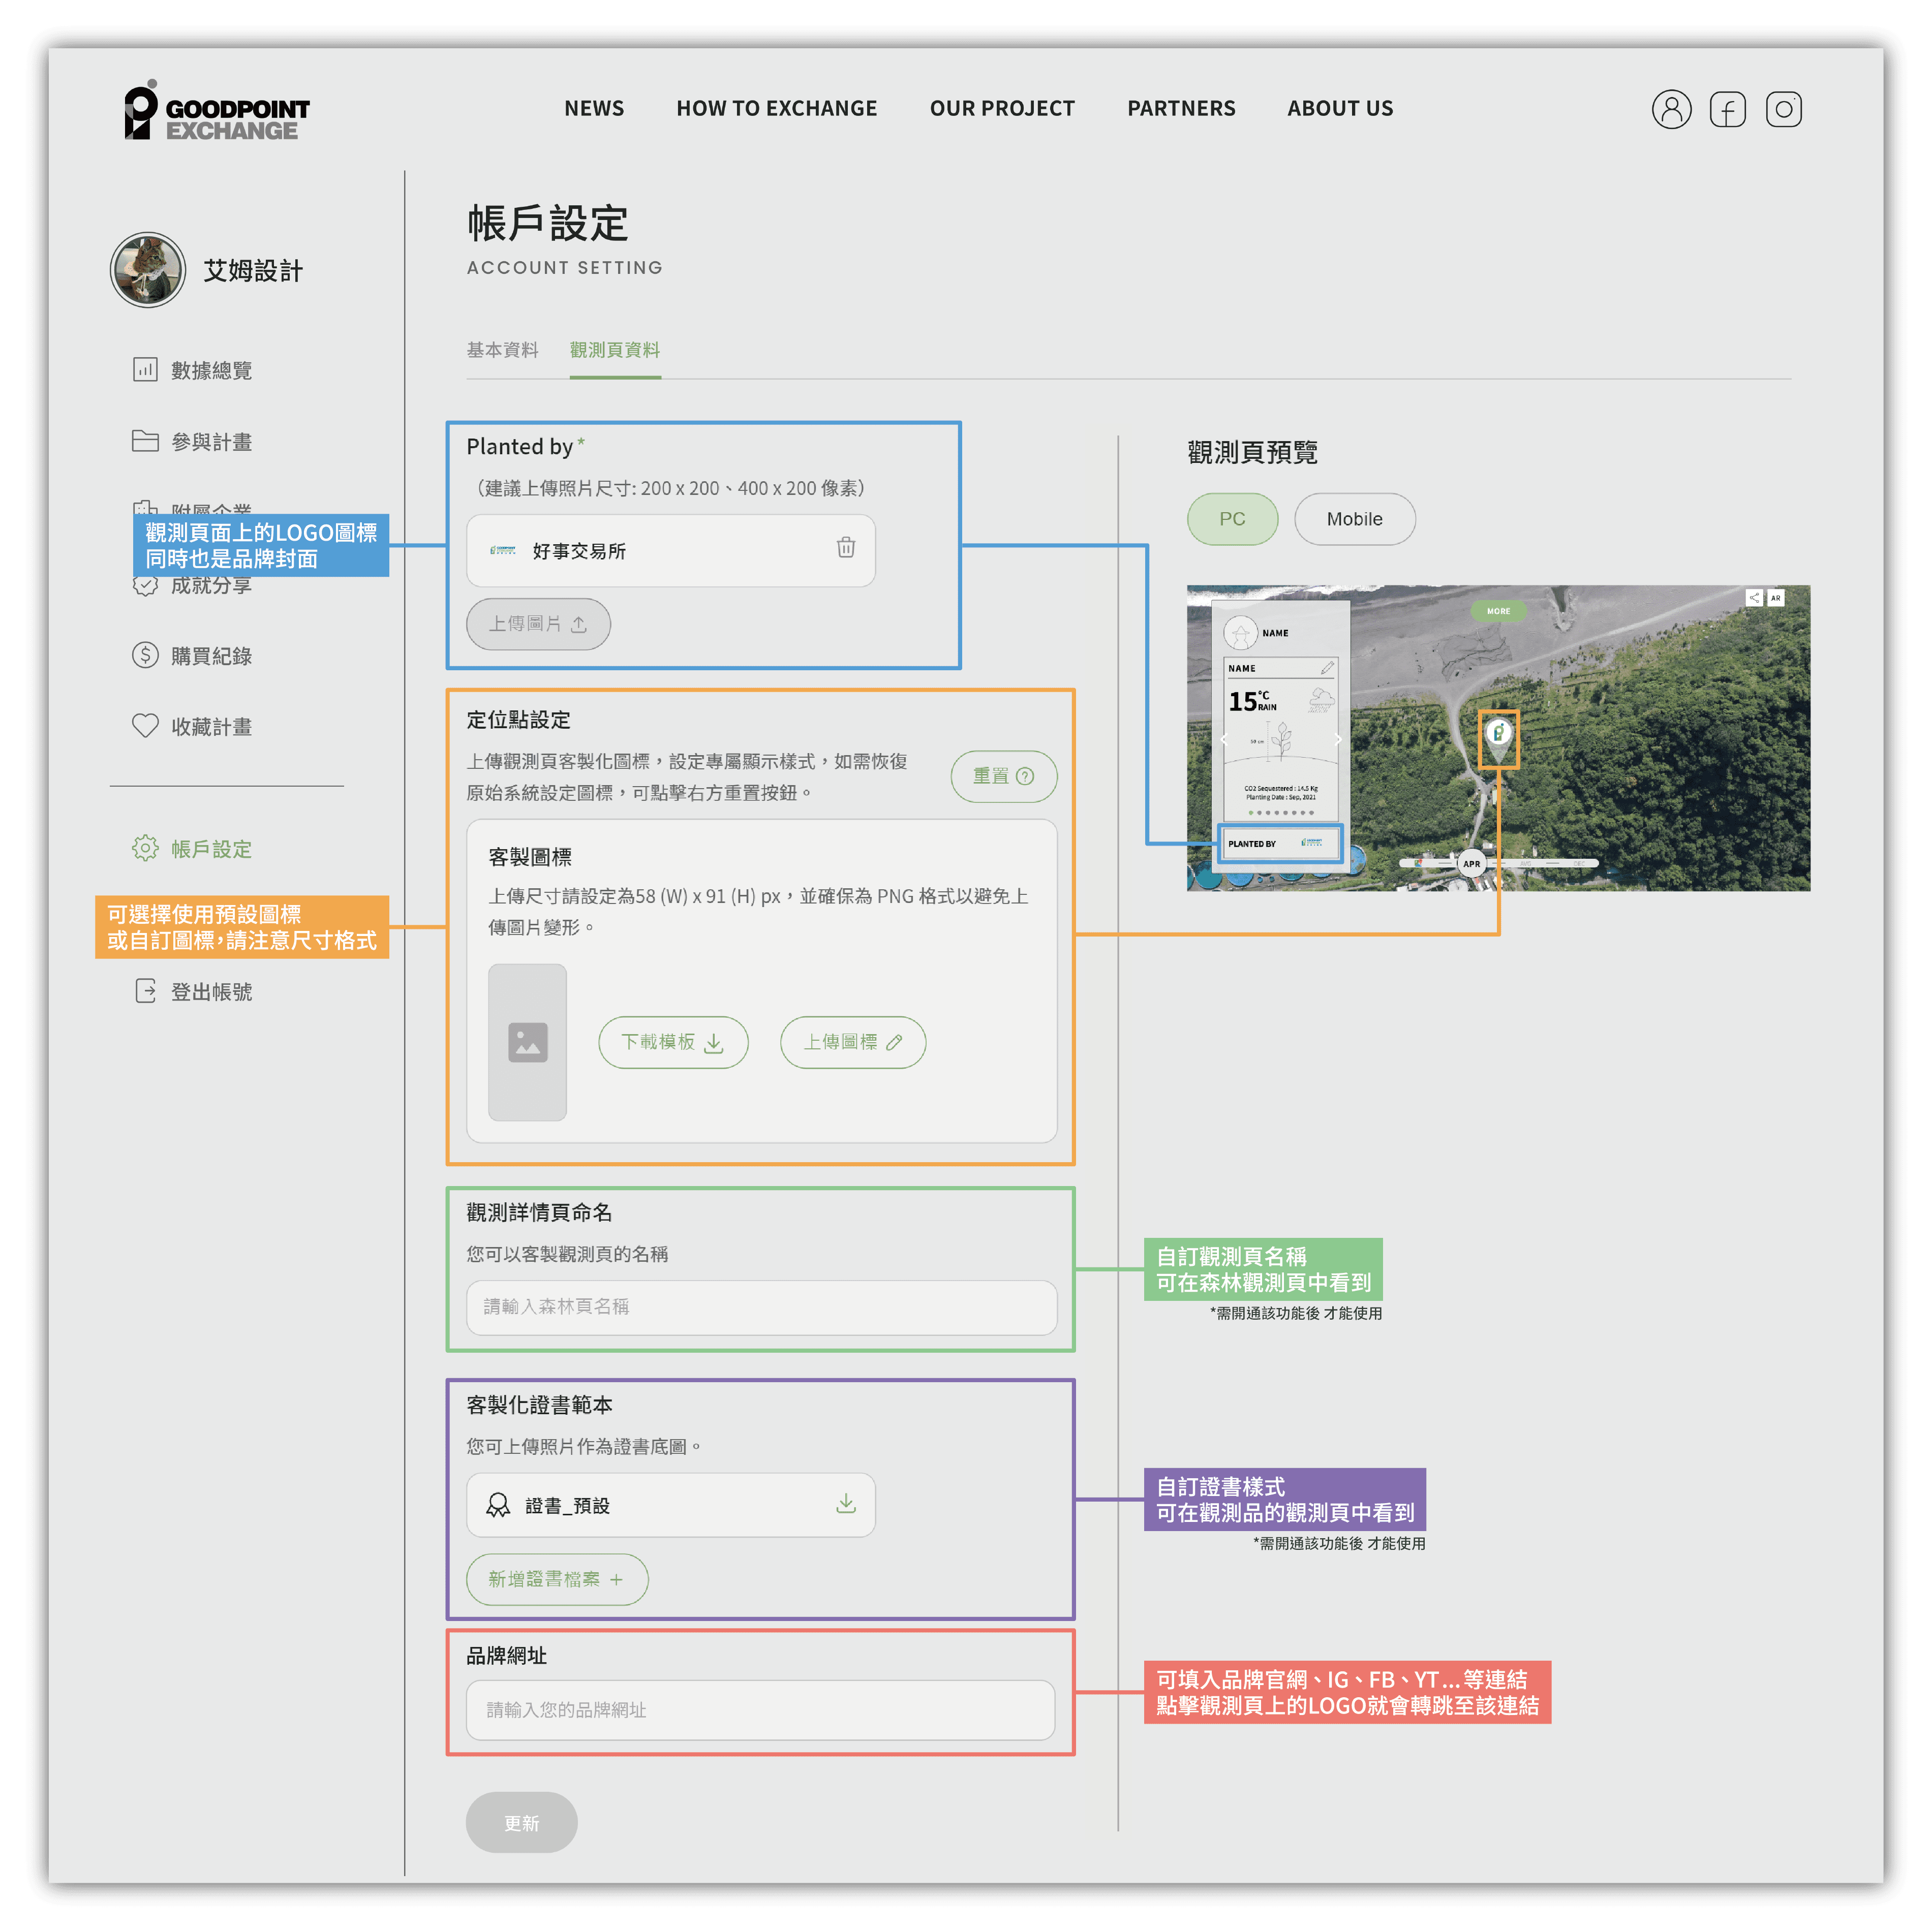
Task: Click the 證書_預設 certificate ribbon icon
Action: coord(498,1505)
